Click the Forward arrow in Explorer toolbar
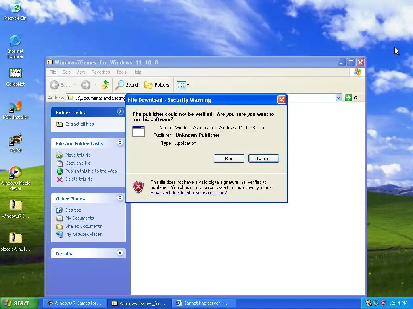The image size is (413, 309). (86, 85)
